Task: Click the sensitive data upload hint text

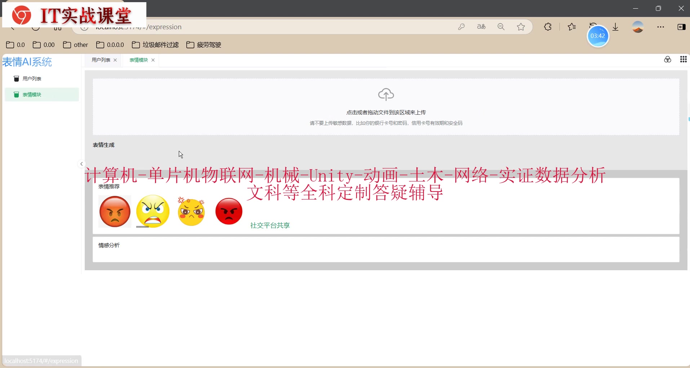Action: (x=386, y=123)
